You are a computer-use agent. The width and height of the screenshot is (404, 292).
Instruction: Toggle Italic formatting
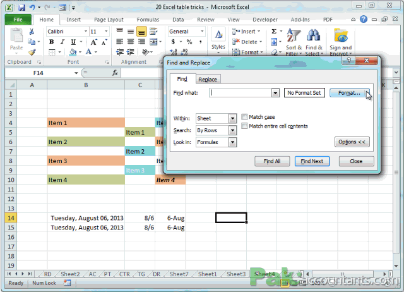click(62, 42)
